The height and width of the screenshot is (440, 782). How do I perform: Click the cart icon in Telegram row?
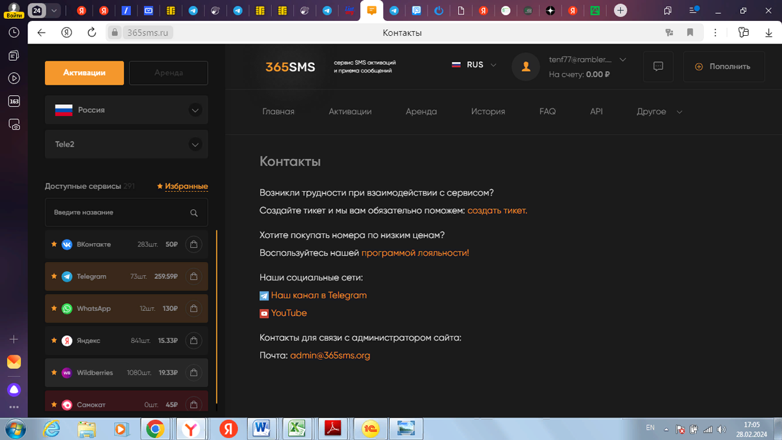tap(194, 276)
